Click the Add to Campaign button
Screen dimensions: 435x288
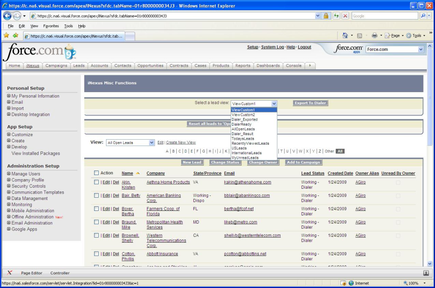point(304,162)
